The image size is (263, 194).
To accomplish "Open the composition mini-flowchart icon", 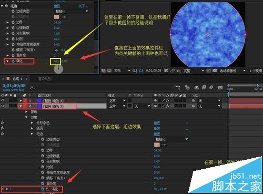I will (178, 87).
